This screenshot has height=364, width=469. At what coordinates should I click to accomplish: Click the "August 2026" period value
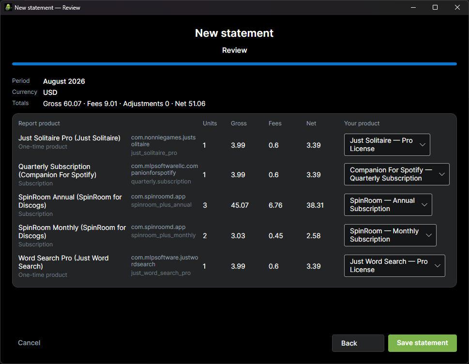point(64,81)
